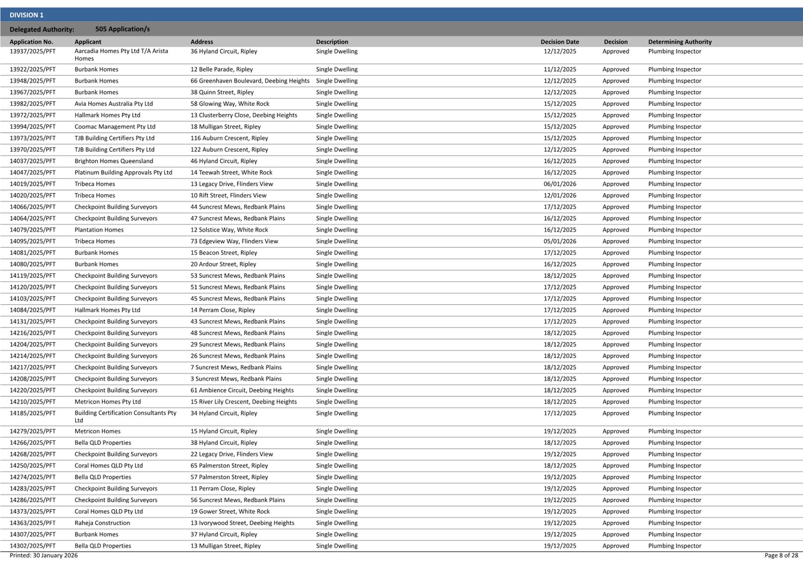Click the 505 Application/s count text
The height and width of the screenshot is (567, 803).
coord(122,29)
